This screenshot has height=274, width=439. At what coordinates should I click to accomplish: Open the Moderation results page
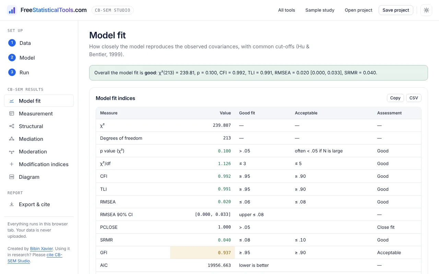[39, 152]
